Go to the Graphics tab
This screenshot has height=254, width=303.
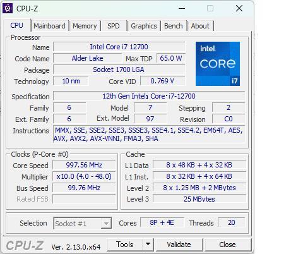pos(144,26)
